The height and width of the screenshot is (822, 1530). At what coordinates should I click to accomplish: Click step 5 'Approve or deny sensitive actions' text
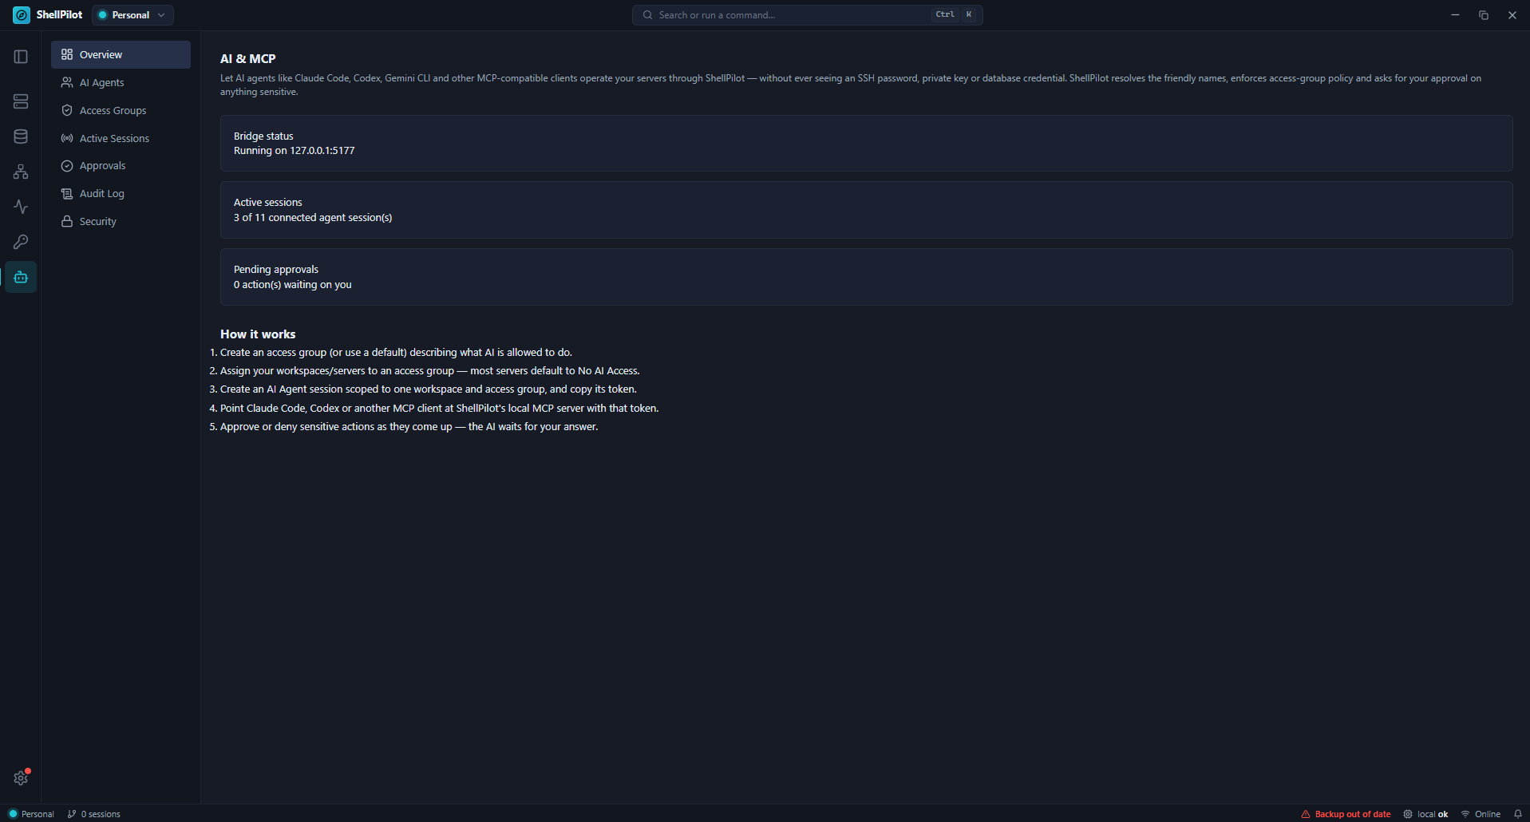point(409,427)
